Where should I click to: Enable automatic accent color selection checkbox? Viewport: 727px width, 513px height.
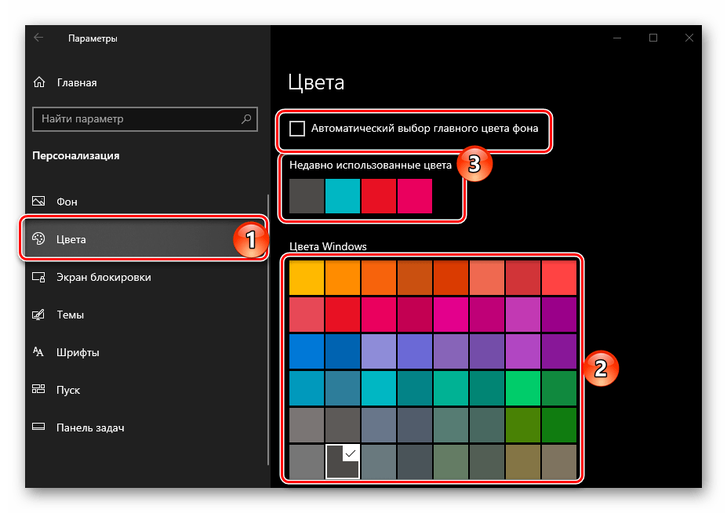(297, 128)
